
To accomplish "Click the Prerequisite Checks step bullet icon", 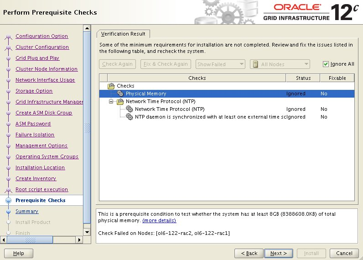I will point(8,200).
